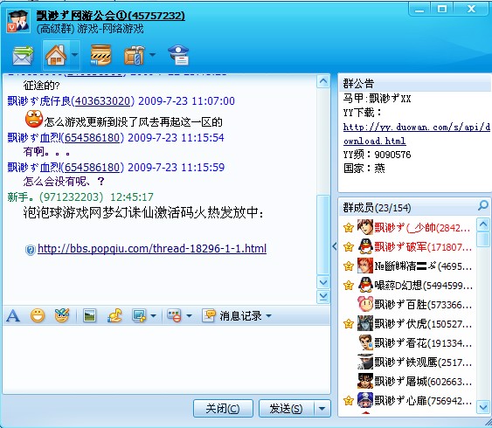Image resolution: width=492 pixels, height=428 pixels.
Task: Select the member whose number starts 4695
Action: (407, 266)
